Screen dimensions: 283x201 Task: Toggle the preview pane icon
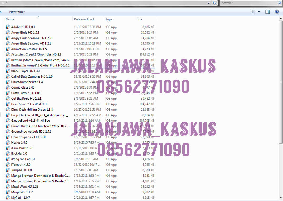(x=267, y=12)
